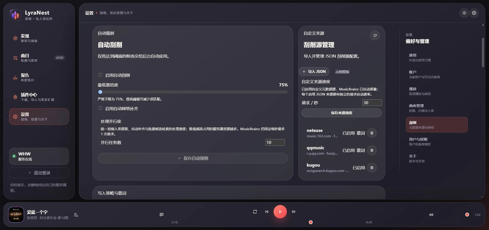Open 报告 statistics in the sidebar

tap(39, 77)
